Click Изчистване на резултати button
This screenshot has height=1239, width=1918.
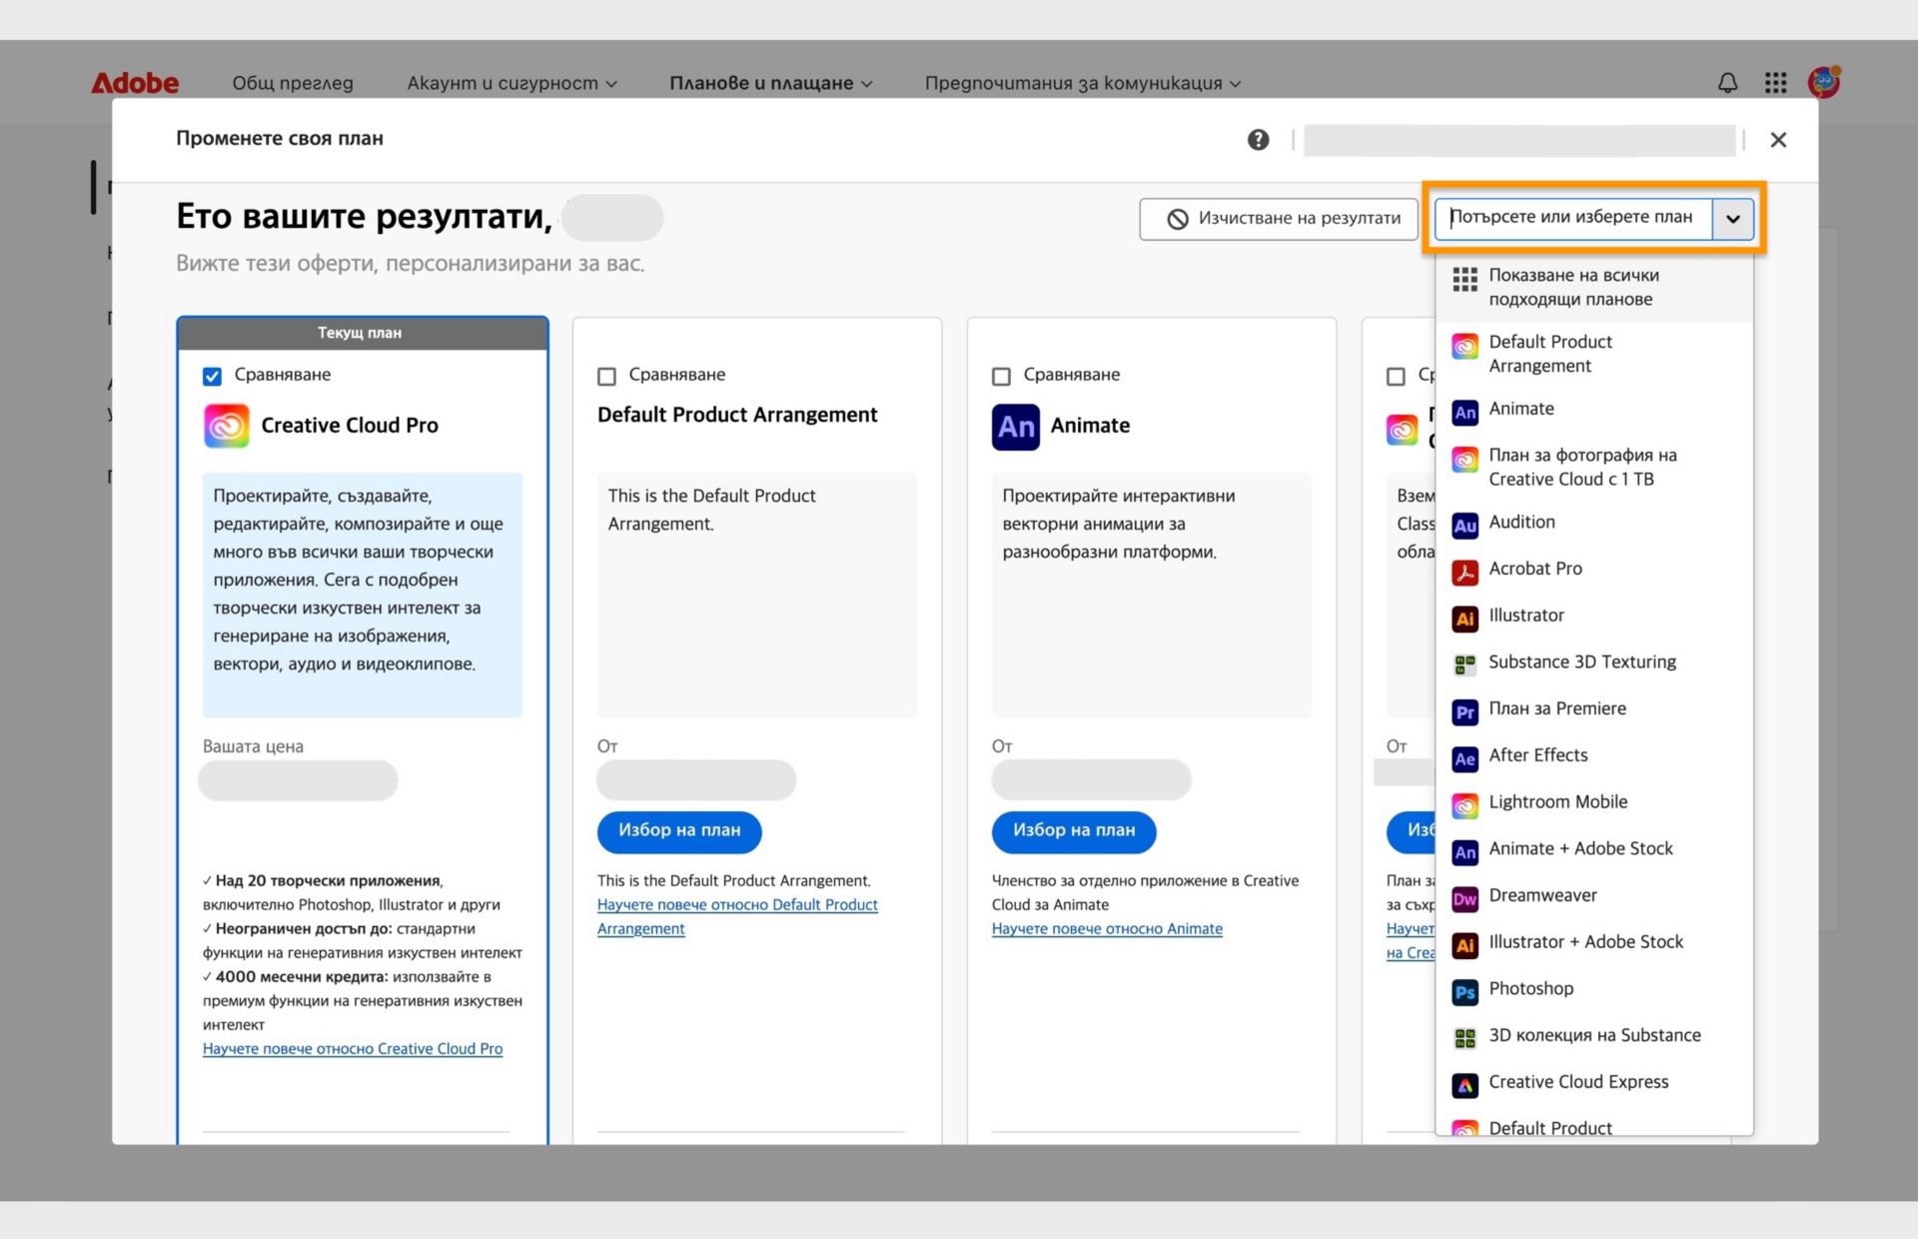point(1279,218)
